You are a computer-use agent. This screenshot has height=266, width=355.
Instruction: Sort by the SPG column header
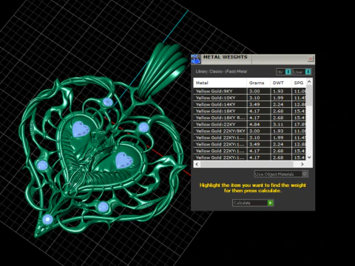299,83
